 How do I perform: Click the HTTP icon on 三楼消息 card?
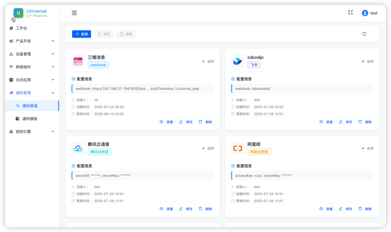coord(78,61)
